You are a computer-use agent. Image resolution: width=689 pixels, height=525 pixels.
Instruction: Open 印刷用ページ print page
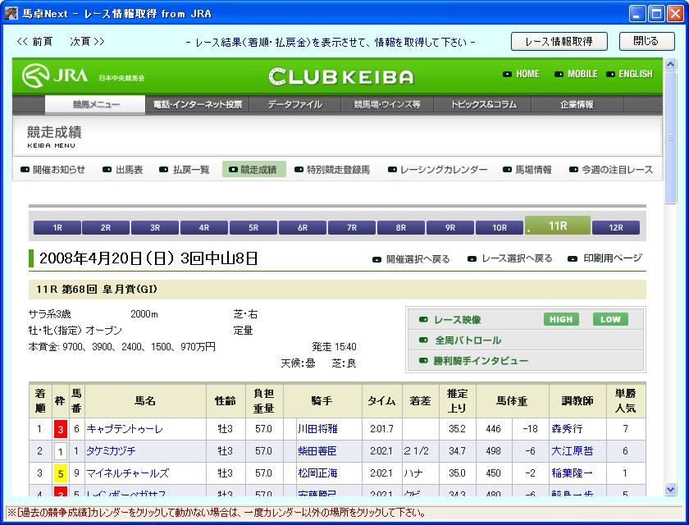pyautogui.click(x=612, y=258)
